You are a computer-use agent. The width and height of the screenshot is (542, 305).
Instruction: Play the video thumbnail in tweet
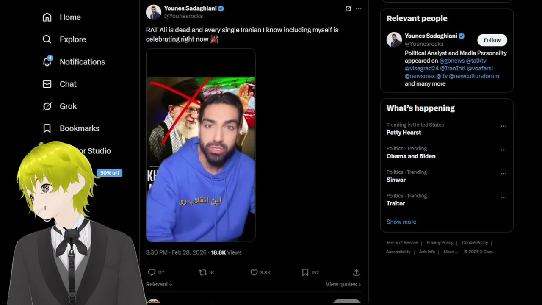click(x=201, y=145)
